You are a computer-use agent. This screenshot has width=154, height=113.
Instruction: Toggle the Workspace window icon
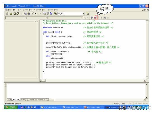point(45,13)
